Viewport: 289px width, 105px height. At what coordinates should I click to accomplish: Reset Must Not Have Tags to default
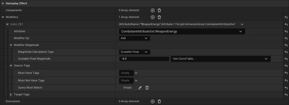286,81
